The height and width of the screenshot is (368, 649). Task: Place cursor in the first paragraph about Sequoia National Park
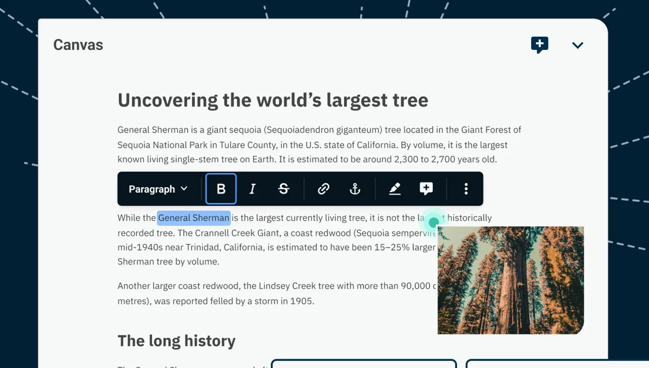tap(312, 145)
